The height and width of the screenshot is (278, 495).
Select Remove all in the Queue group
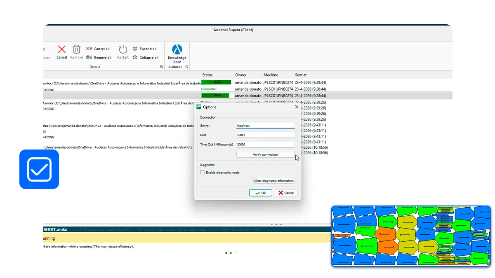pyautogui.click(x=99, y=58)
